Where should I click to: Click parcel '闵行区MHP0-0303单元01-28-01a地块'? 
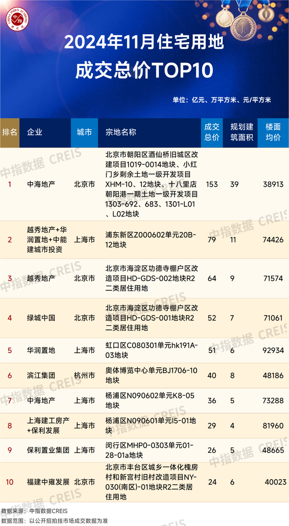coord(149,450)
